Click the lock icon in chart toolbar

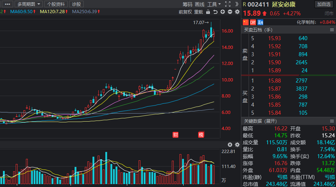click(x=208, y=12)
